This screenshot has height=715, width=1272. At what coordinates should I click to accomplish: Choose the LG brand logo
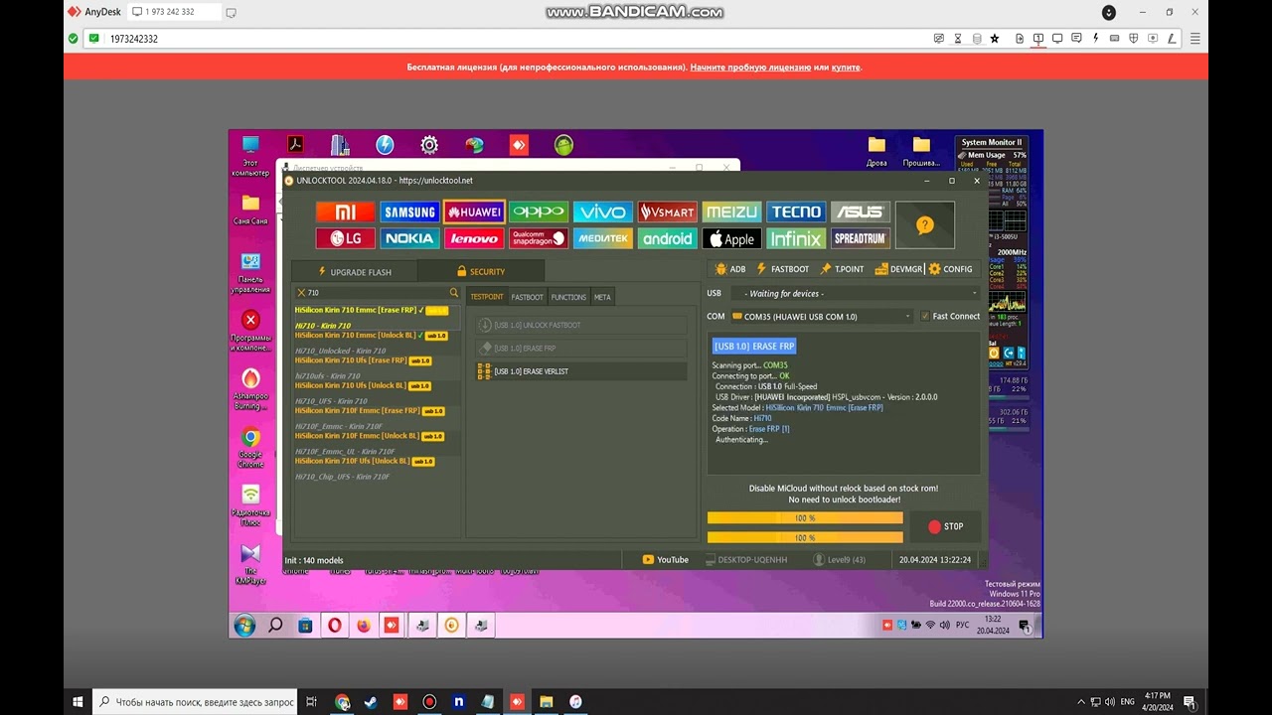click(x=346, y=238)
